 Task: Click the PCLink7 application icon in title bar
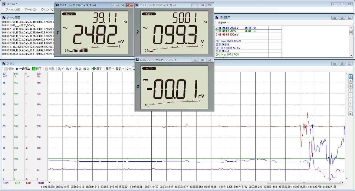[x=3, y=4]
